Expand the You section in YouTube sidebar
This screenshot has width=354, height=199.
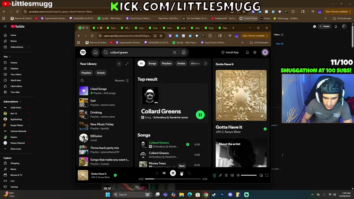point(7,57)
